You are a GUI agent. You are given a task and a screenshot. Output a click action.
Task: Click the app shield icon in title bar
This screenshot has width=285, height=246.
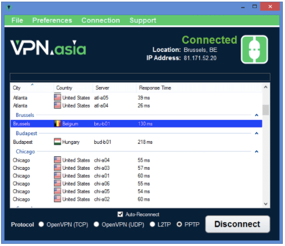pos(9,8)
